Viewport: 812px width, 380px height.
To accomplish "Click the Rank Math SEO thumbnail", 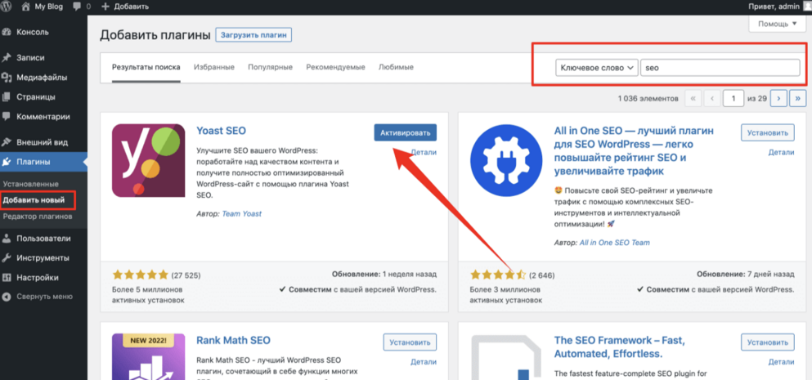I will 149,356.
